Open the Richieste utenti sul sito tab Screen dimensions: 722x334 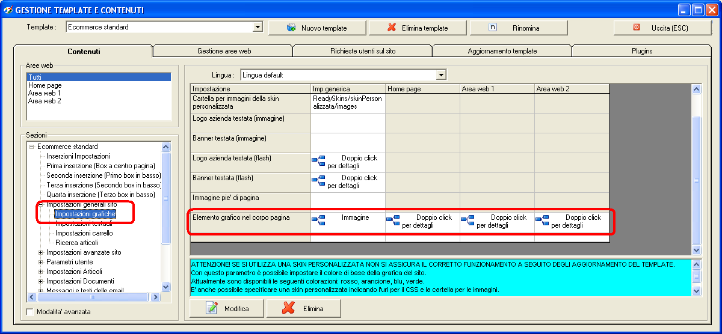[x=363, y=51]
